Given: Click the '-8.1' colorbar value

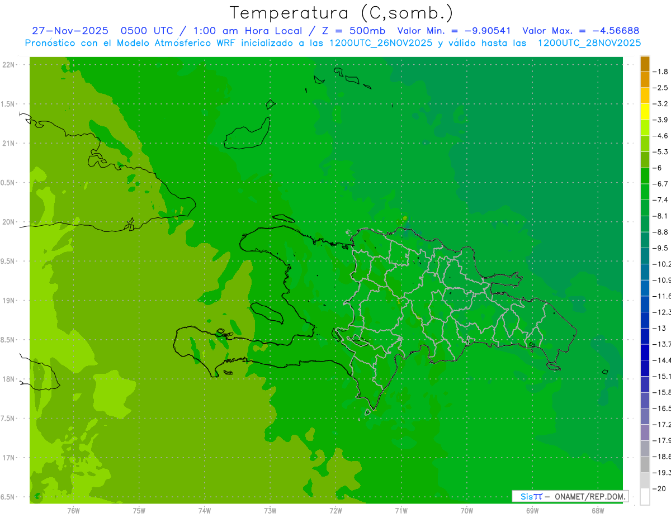Looking at the screenshot, I should [660, 216].
